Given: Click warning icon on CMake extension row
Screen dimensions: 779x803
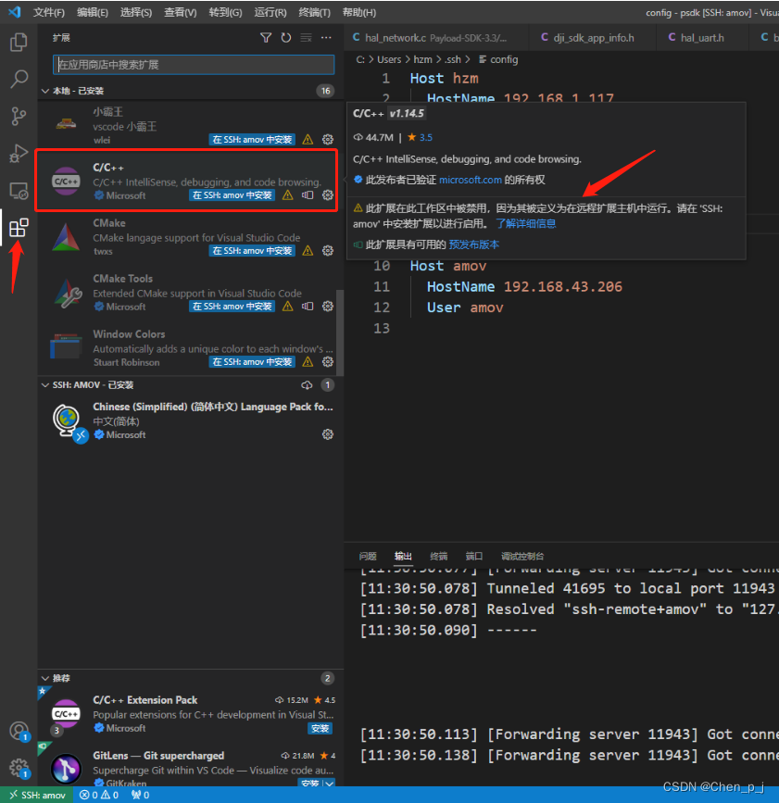Looking at the screenshot, I should pyautogui.click(x=308, y=250).
